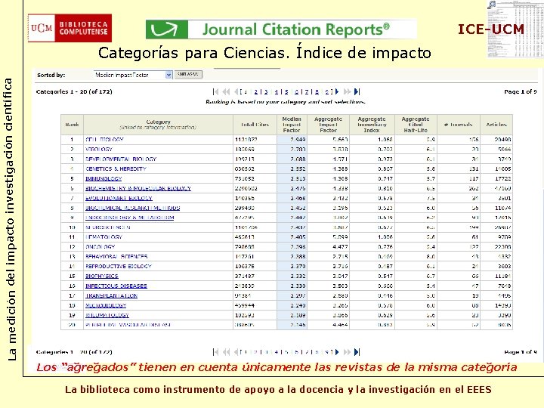Click the Category column header
This screenshot has width=544, height=408.
(158, 125)
